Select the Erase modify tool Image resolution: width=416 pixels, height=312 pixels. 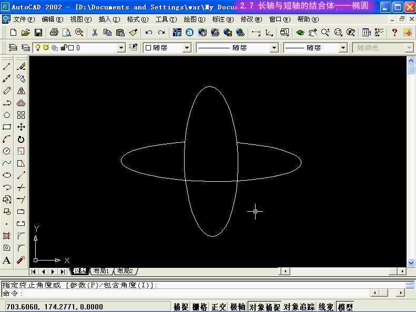point(21,66)
